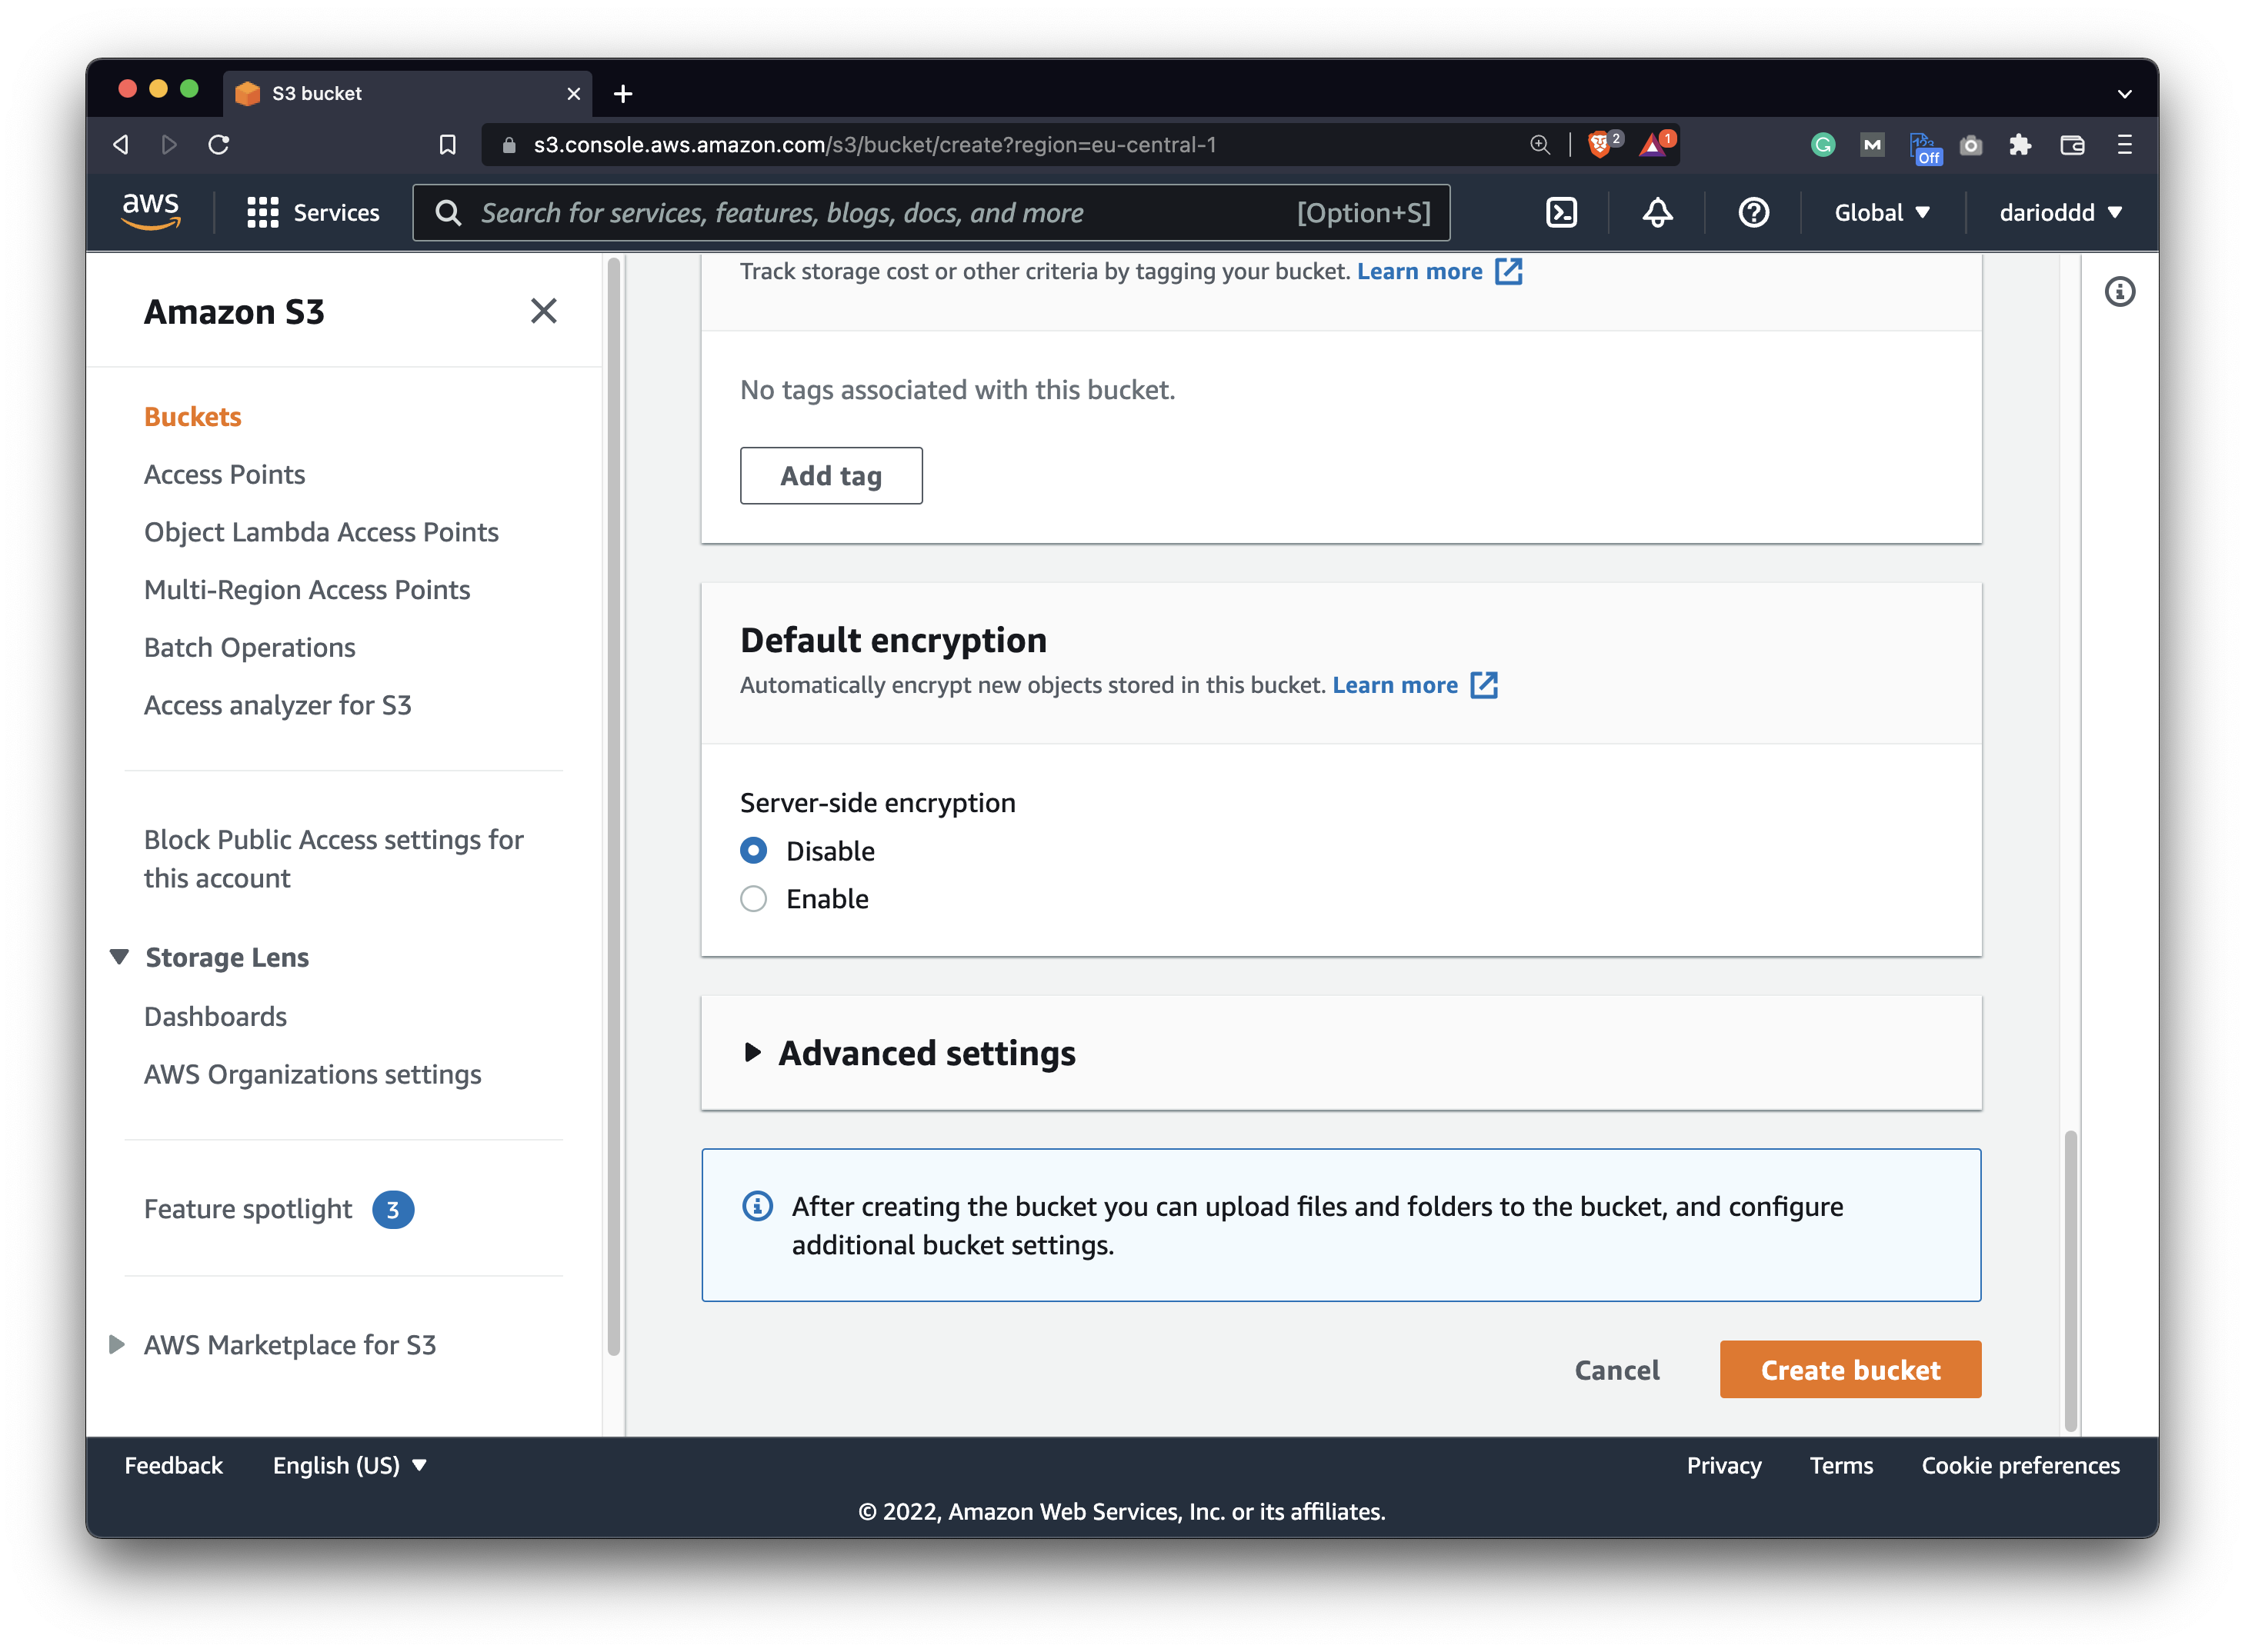2245x1652 pixels.
Task: Click the Create bucket button
Action: pyautogui.click(x=1850, y=1369)
